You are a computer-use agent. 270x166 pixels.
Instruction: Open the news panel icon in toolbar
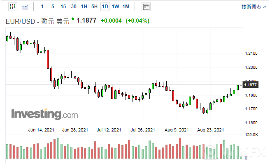pos(146,7)
